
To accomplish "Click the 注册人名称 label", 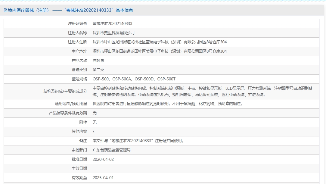I will pyautogui.click(x=77, y=33).
